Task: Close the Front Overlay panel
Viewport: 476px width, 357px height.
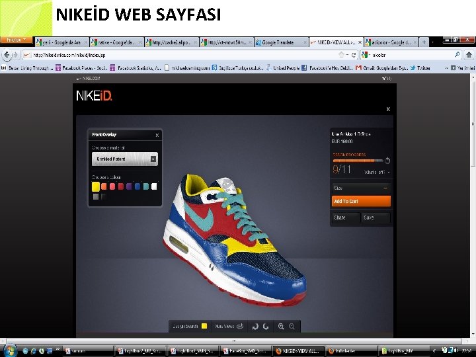Action: [x=157, y=135]
